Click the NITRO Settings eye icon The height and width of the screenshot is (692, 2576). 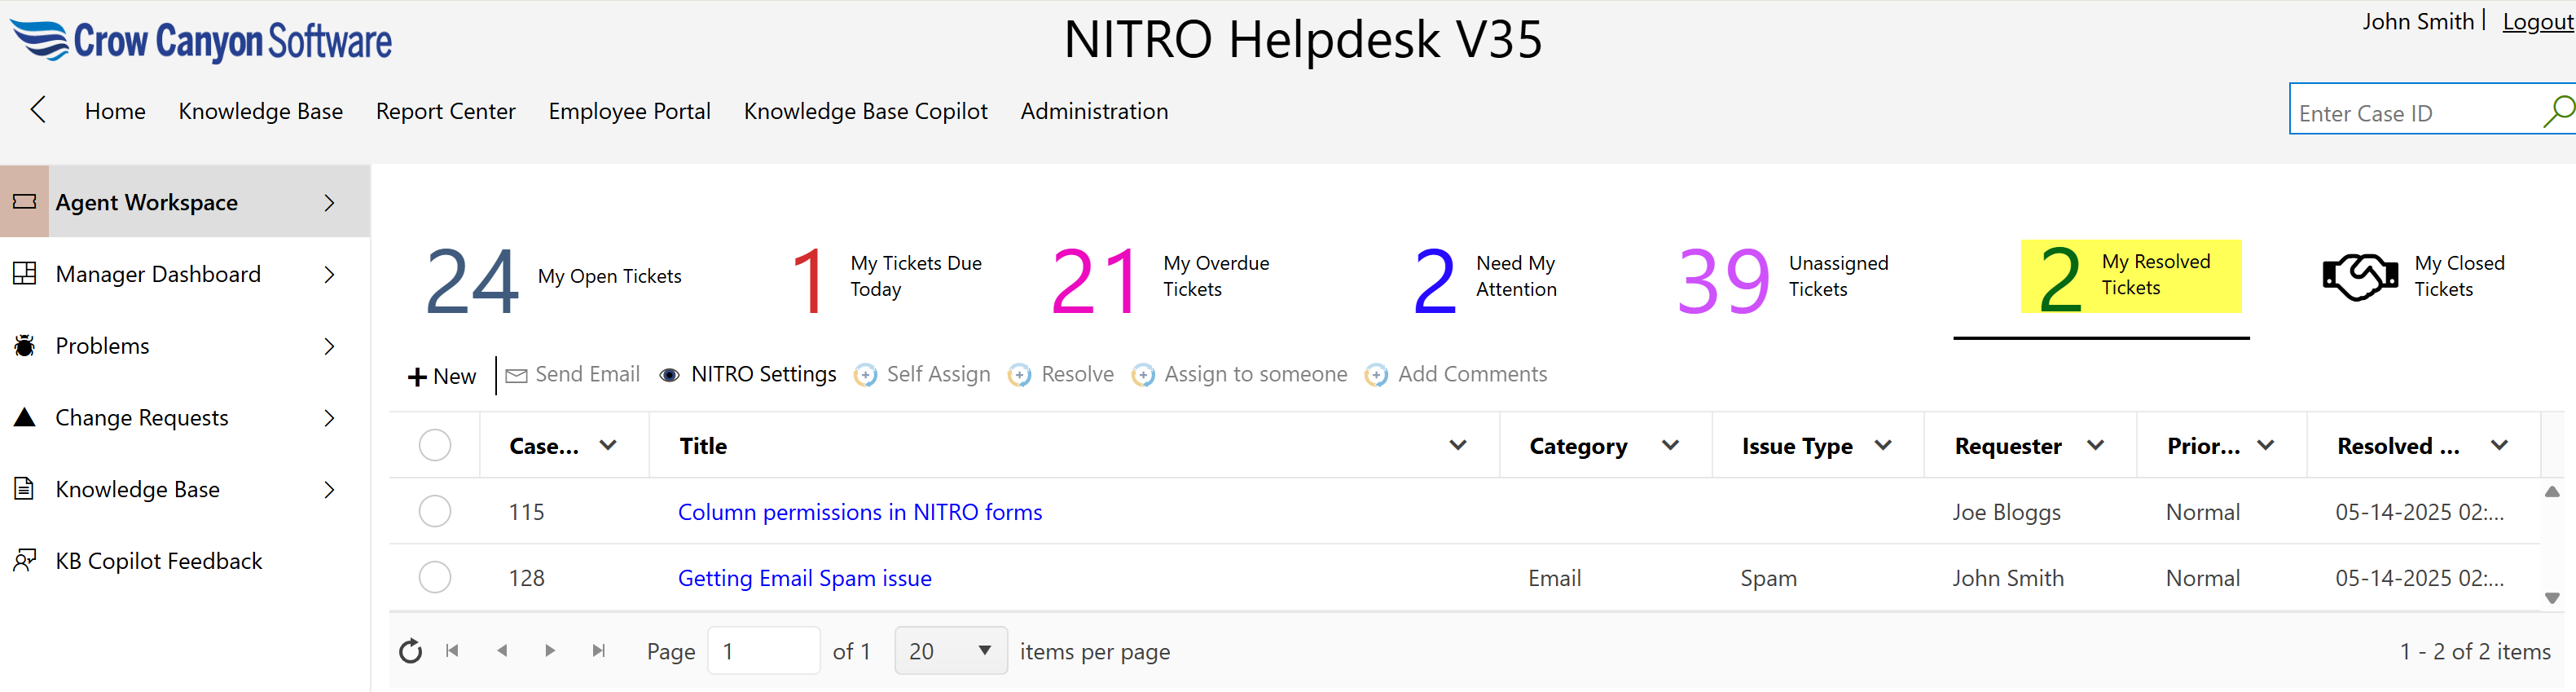[x=669, y=375]
